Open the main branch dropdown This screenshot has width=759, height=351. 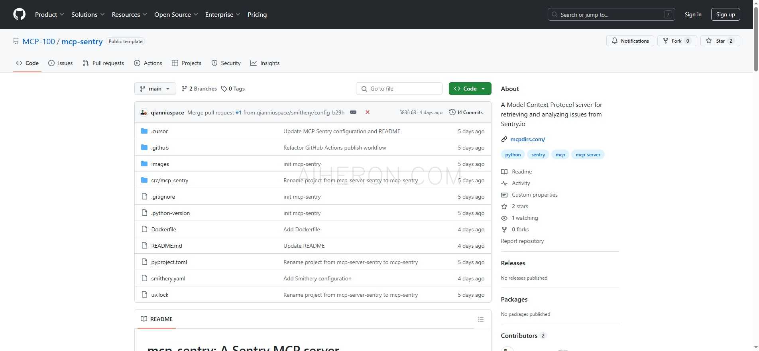155,89
